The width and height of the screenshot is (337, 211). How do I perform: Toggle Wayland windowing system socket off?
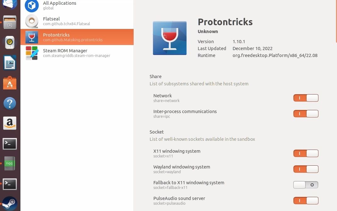(x=306, y=169)
